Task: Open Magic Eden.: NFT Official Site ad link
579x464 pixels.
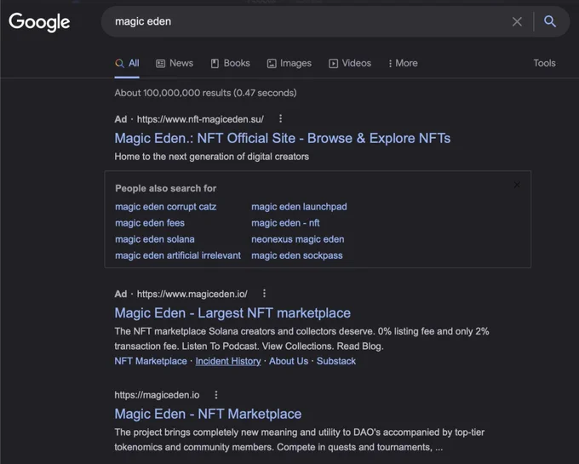Action: coord(283,139)
